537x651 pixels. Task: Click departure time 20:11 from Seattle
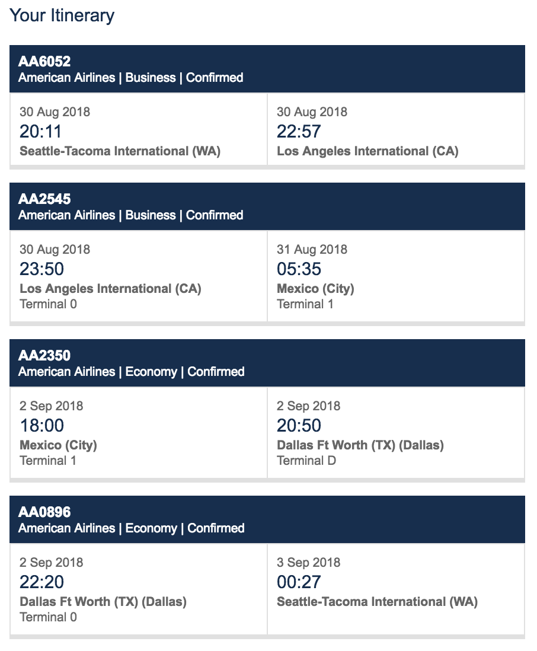pyautogui.click(x=41, y=131)
